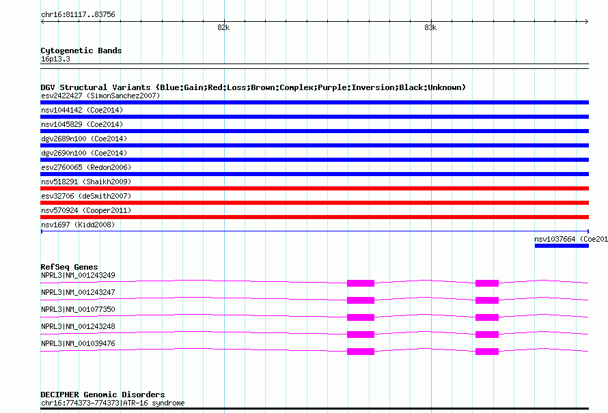This screenshot has height=413, width=608.
Task: Click the short blue bar under nsv1037664
Action: click(x=562, y=246)
